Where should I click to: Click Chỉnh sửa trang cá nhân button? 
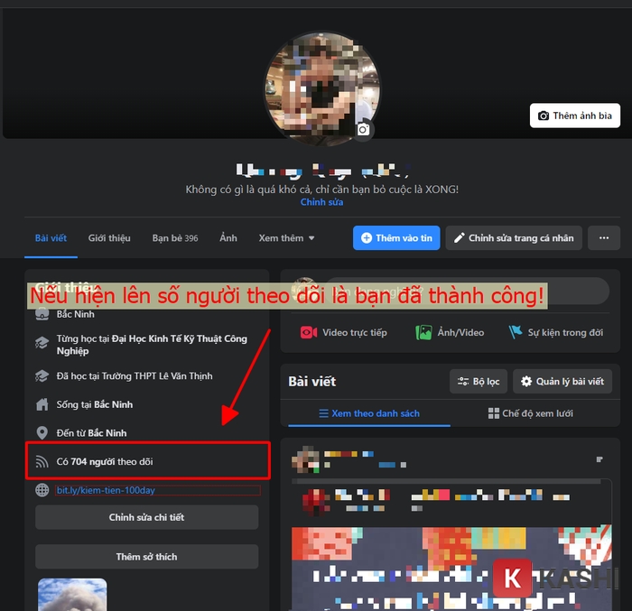(514, 237)
